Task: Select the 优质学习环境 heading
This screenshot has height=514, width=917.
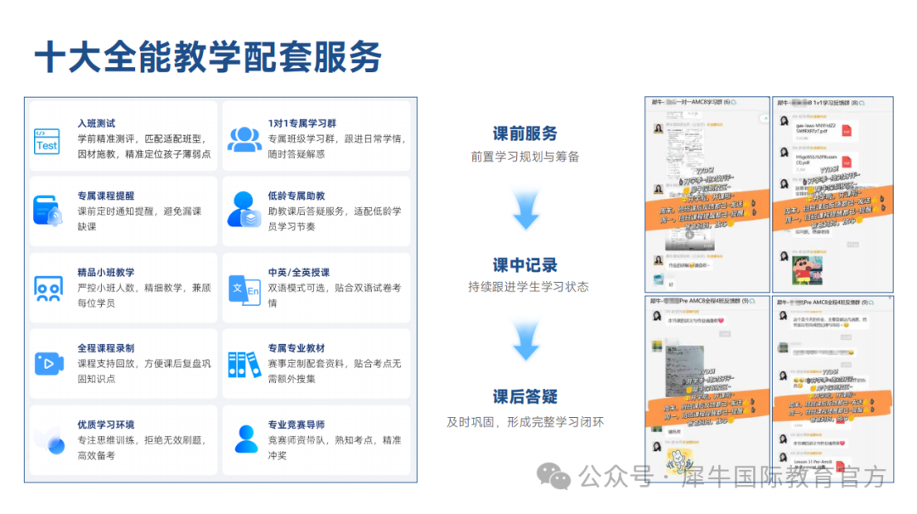Action: pyautogui.click(x=106, y=425)
